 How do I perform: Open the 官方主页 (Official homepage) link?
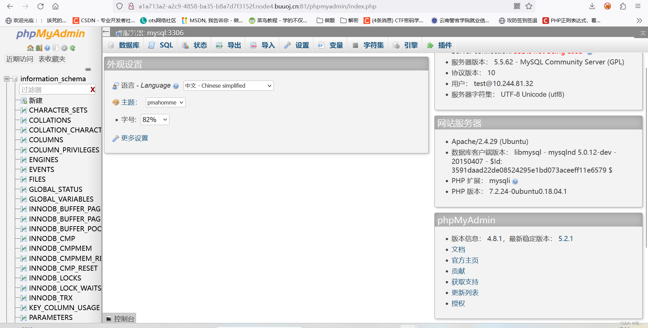pos(465,260)
